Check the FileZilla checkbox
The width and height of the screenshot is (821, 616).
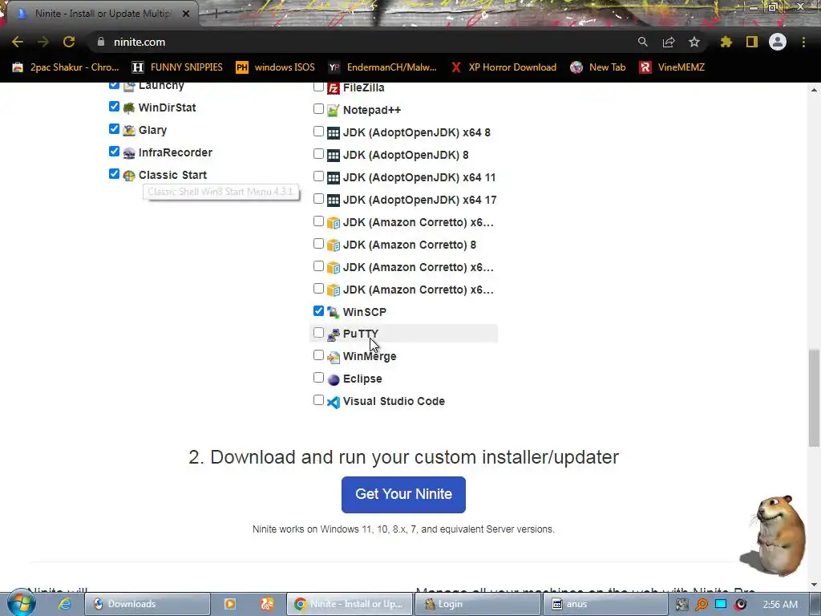318,87
